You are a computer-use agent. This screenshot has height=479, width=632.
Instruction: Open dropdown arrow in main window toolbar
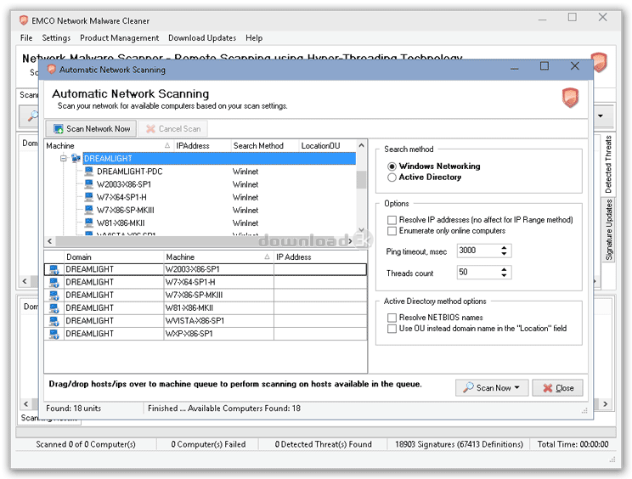coord(601,116)
